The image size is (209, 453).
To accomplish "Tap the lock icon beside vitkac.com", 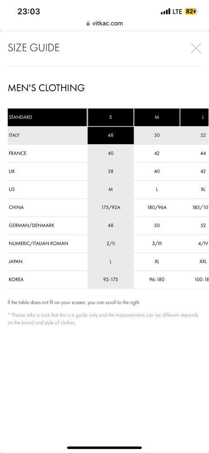I will (x=88, y=24).
